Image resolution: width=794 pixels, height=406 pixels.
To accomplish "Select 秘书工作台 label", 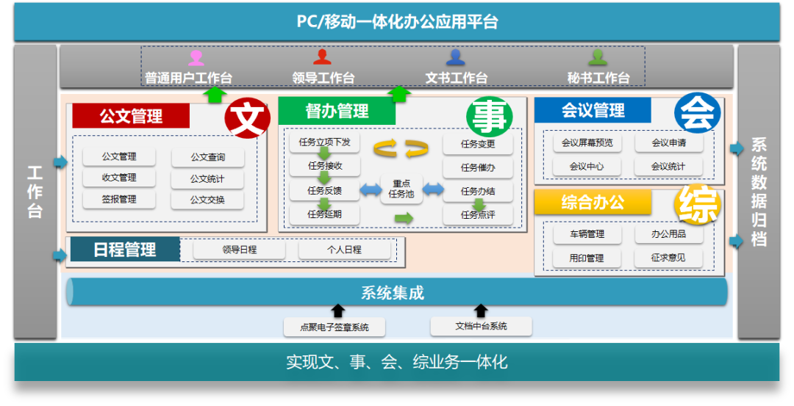I will coord(598,78).
